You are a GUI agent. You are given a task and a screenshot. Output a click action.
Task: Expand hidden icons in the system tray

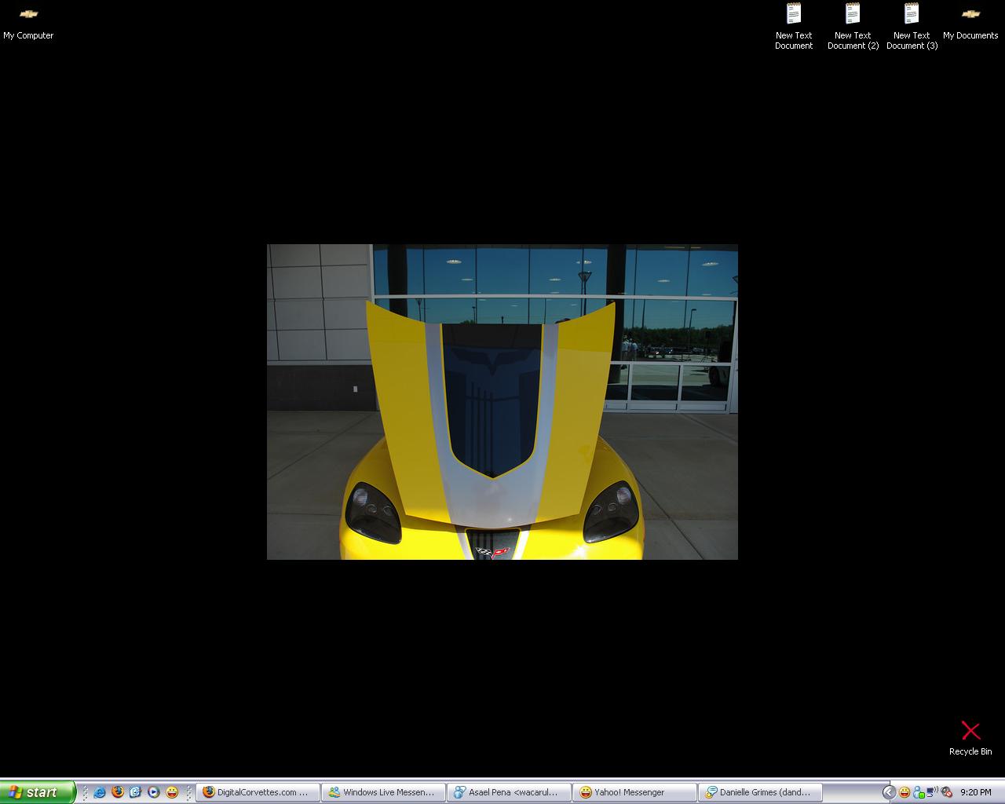tap(889, 791)
